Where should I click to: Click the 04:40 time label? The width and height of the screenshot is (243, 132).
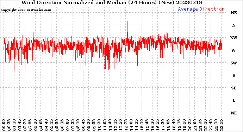(46, 125)
